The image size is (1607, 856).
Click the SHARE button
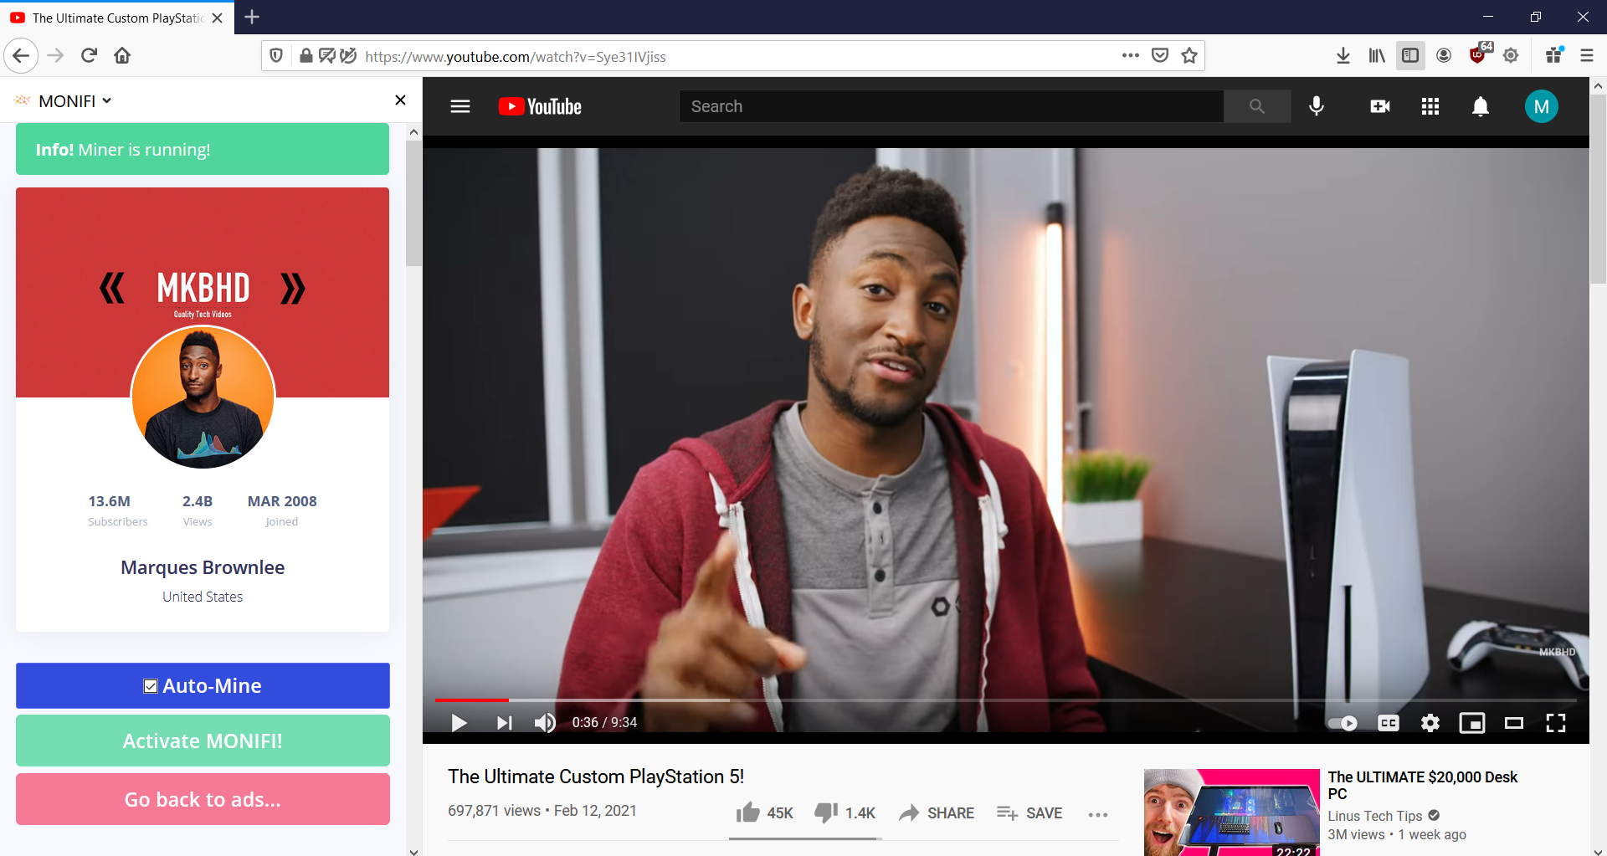click(x=937, y=812)
